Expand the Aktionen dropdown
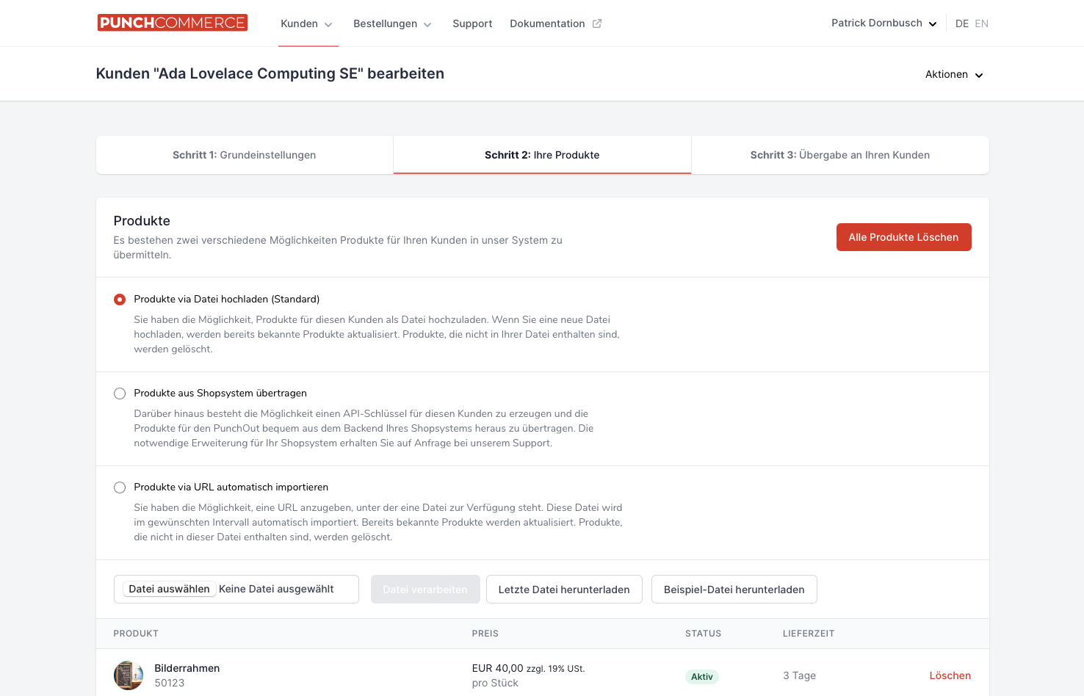The image size is (1084, 696). click(954, 74)
